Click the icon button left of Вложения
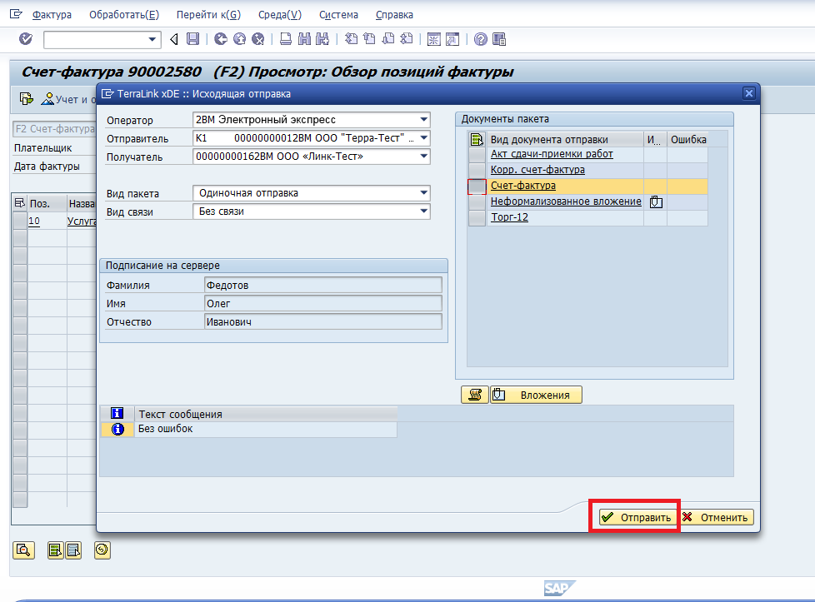815x602 pixels. coord(474,395)
